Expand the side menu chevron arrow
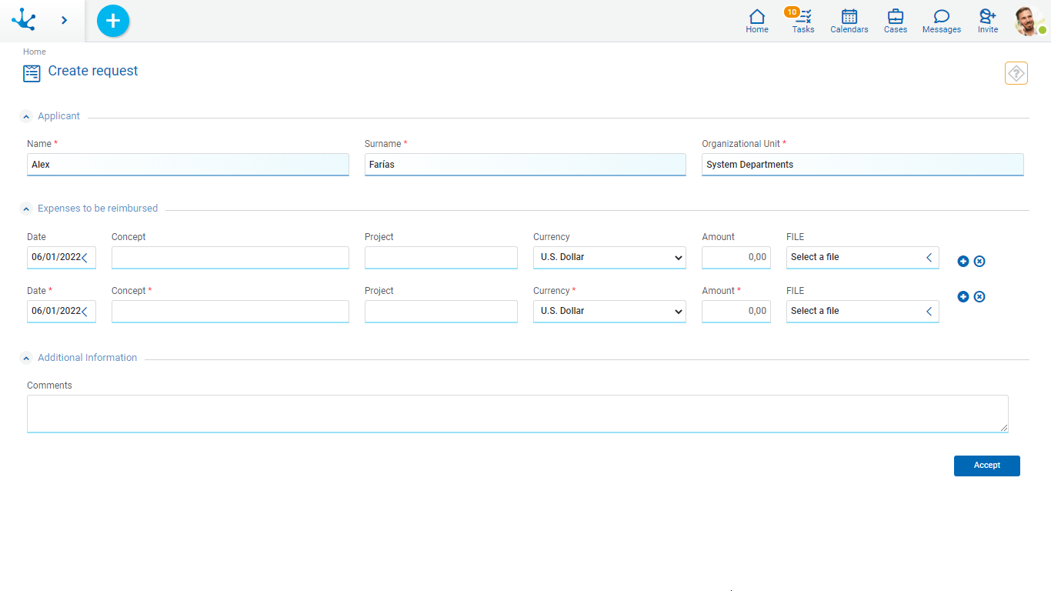The height and width of the screenshot is (591, 1051). pyautogui.click(x=64, y=21)
